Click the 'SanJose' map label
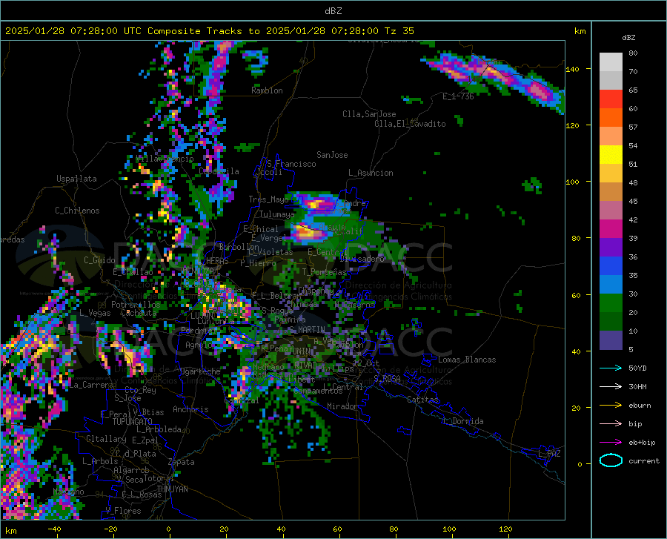667x539 pixels. coord(332,155)
